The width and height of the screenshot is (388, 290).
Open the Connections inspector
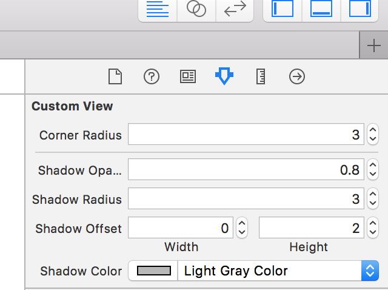[297, 77]
